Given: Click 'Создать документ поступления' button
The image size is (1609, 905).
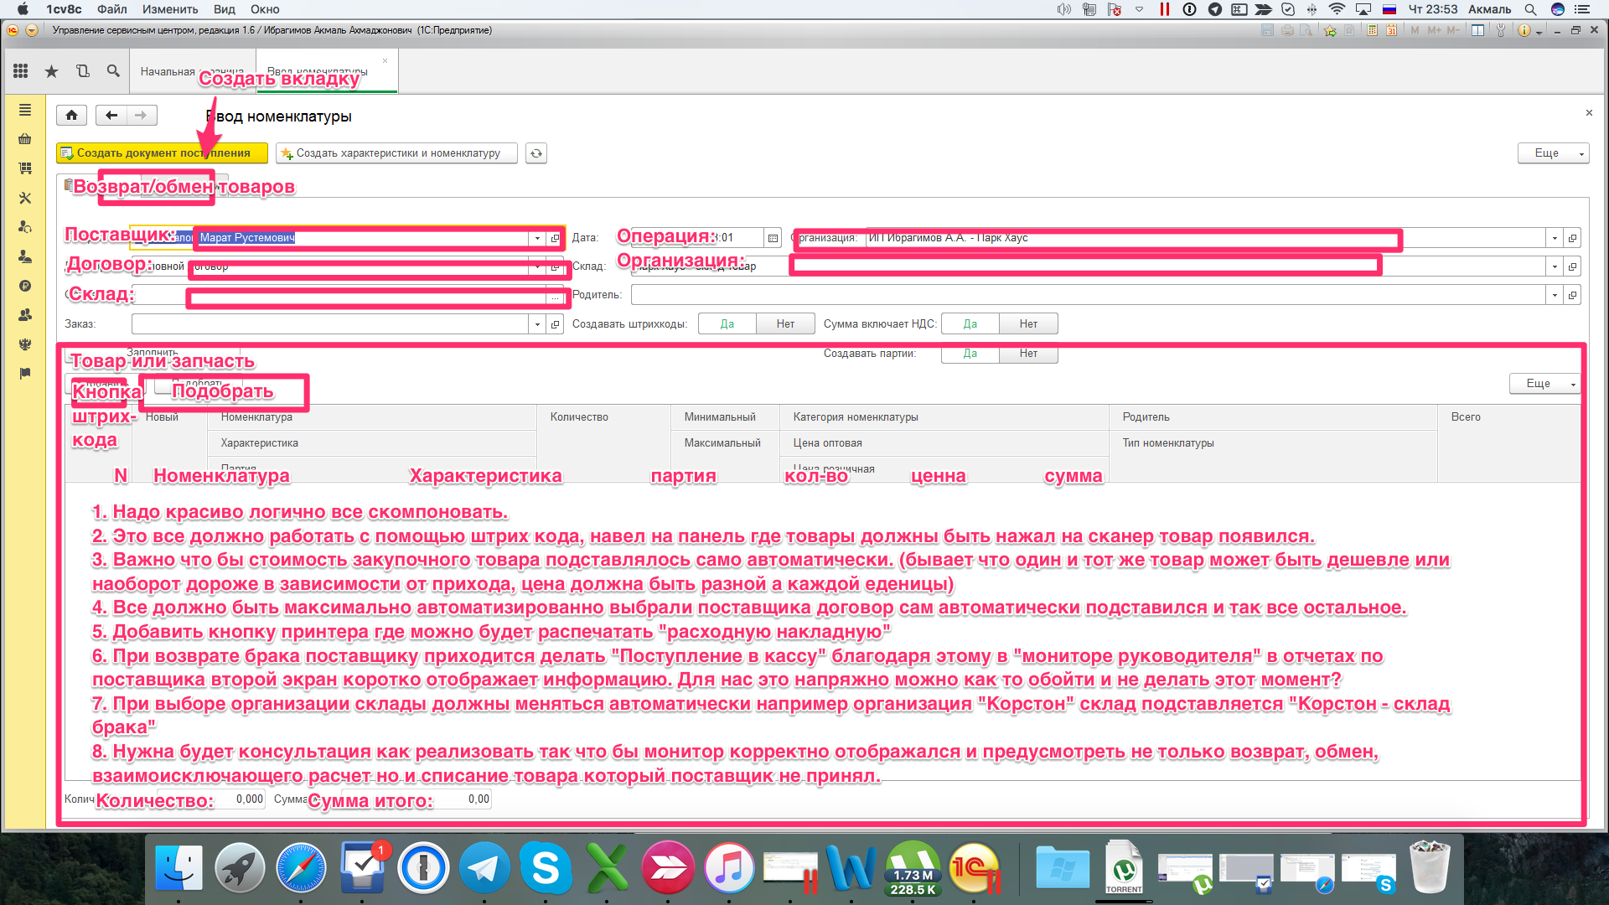Looking at the screenshot, I should (162, 153).
